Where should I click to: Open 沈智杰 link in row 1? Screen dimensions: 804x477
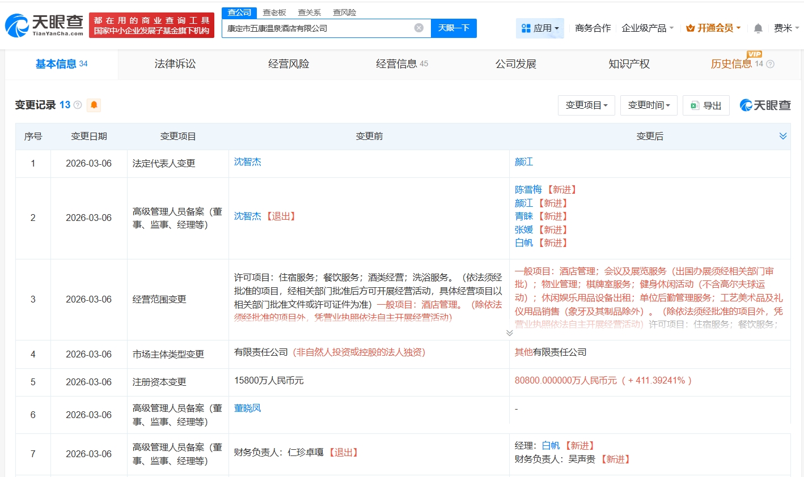pos(248,162)
